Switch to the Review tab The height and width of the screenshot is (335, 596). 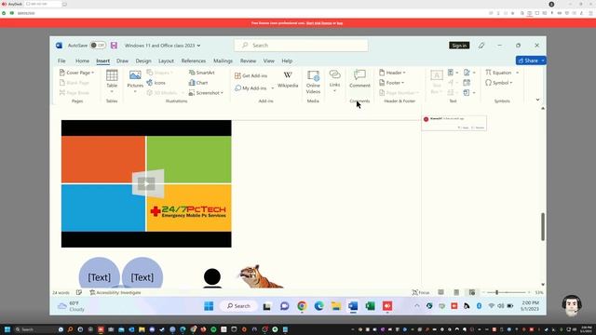pyautogui.click(x=248, y=60)
